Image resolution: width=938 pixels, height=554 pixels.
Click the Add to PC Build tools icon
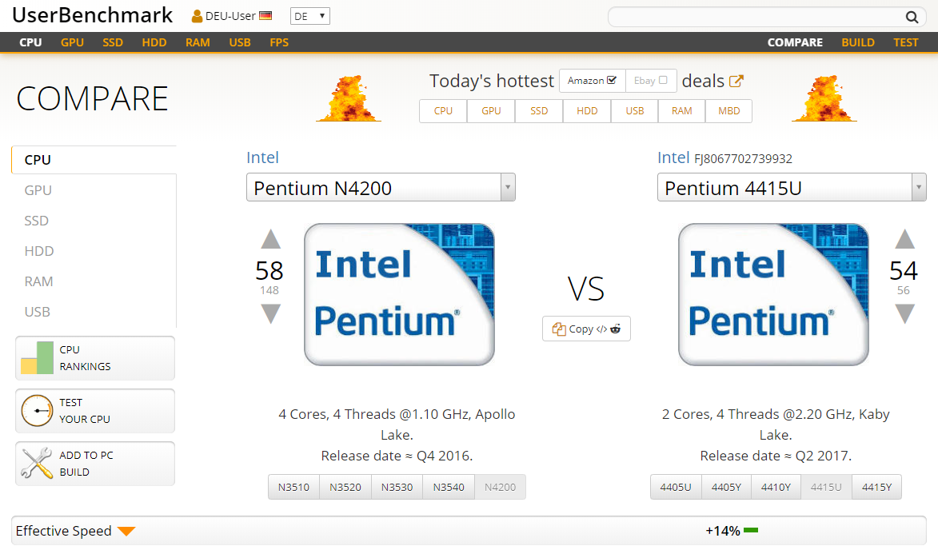(37, 464)
